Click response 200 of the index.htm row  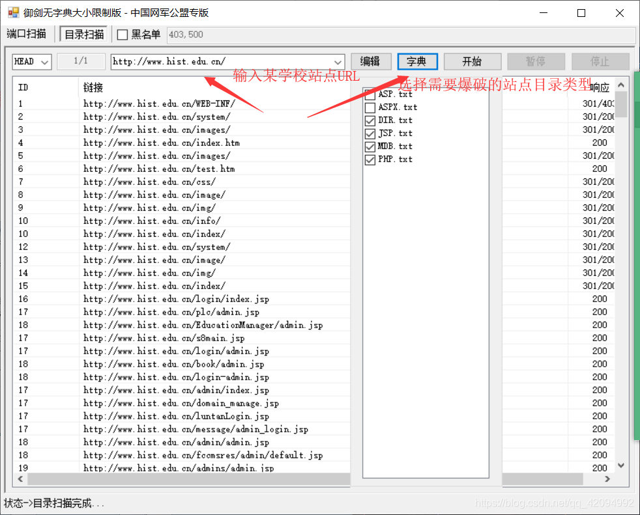[600, 143]
